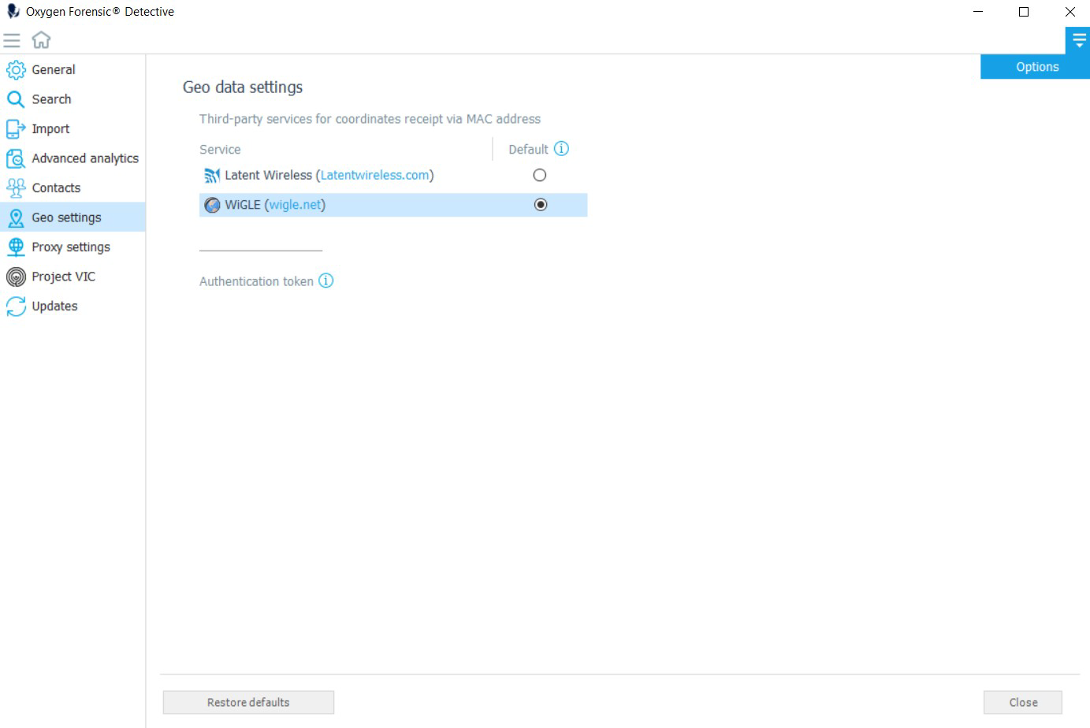The height and width of the screenshot is (728, 1090).
Task: Click the Search magnifier icon
Action: tap(16, 99)
